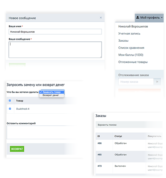
Task: Focus the Ваше имя input field
Action: click(55, 32)
